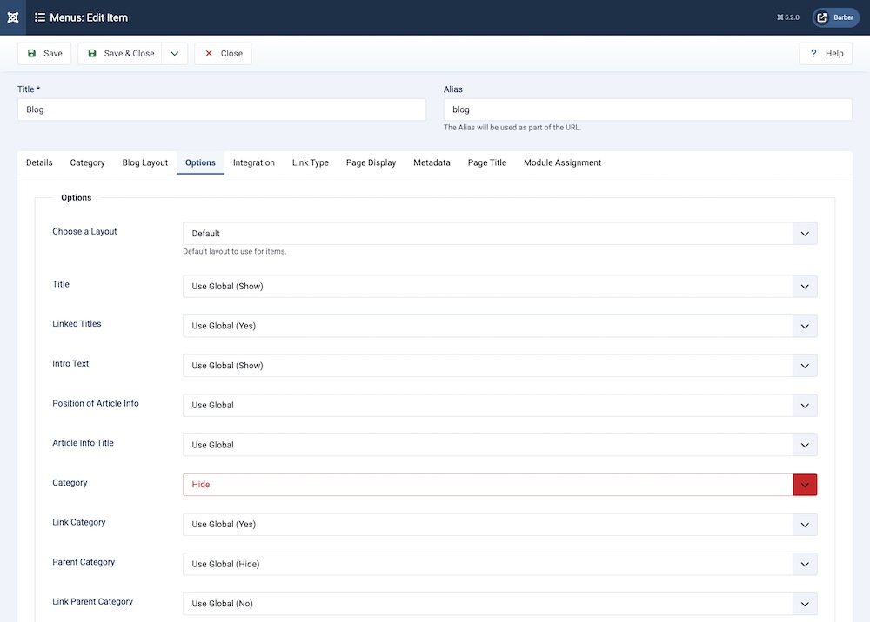Screen dimensions: 870x622
Task: Click the Joomla logo icon
Action: tap(13, 17)
